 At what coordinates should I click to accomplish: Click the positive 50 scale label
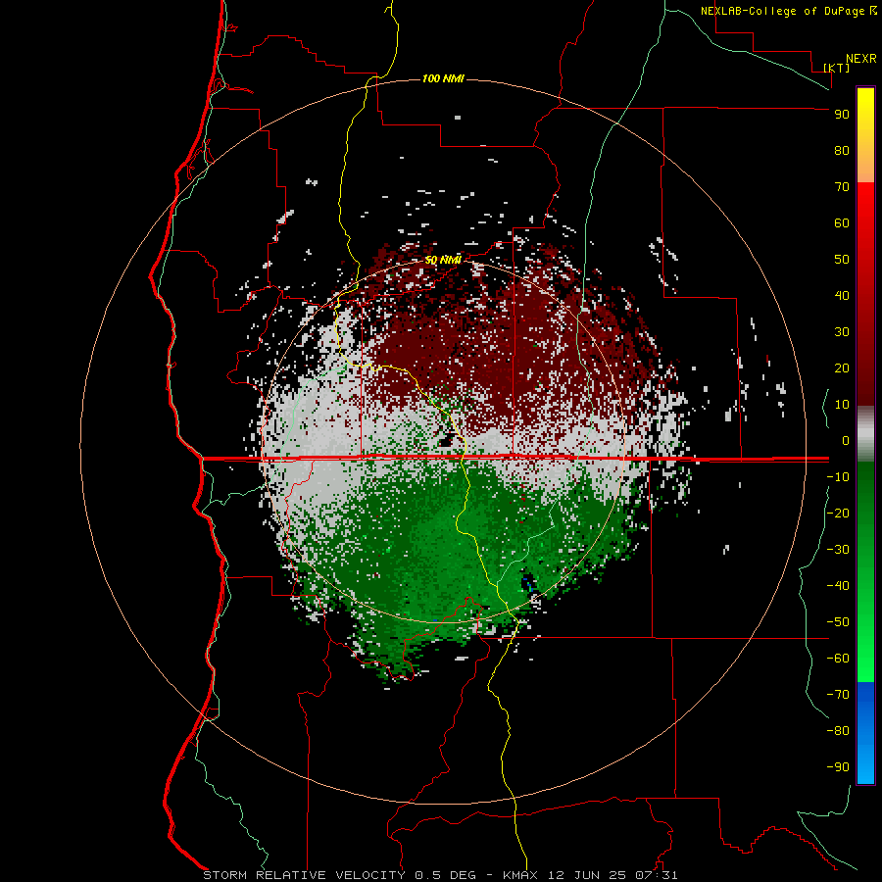pos(842,260)
